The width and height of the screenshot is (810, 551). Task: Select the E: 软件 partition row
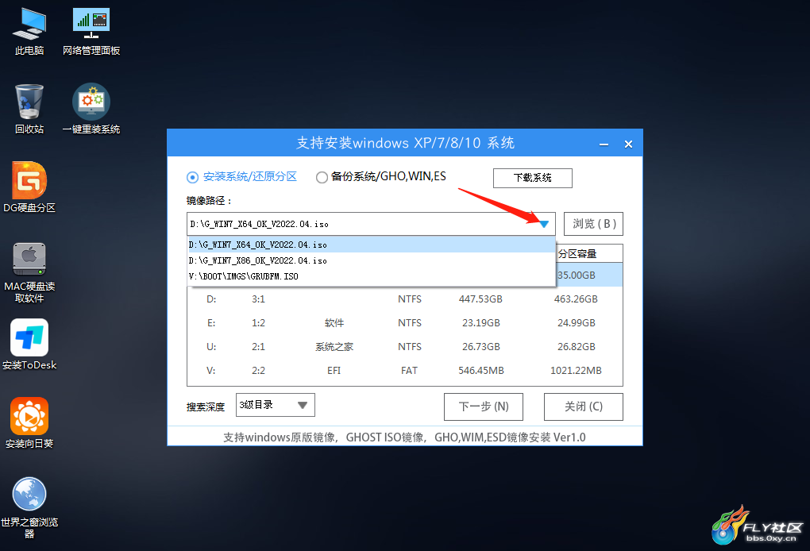405,323
